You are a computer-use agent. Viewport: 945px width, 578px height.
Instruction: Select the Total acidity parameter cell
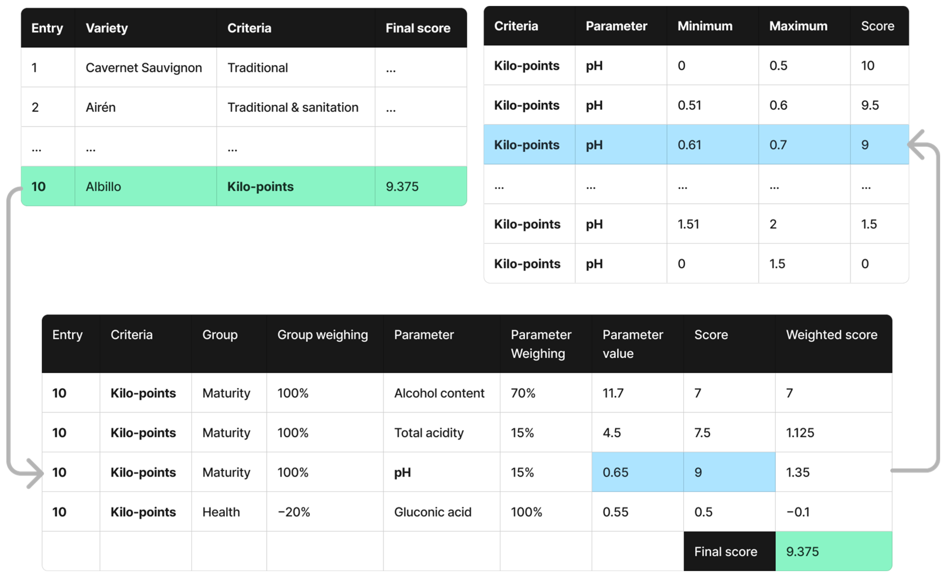(x=429, y=433)
